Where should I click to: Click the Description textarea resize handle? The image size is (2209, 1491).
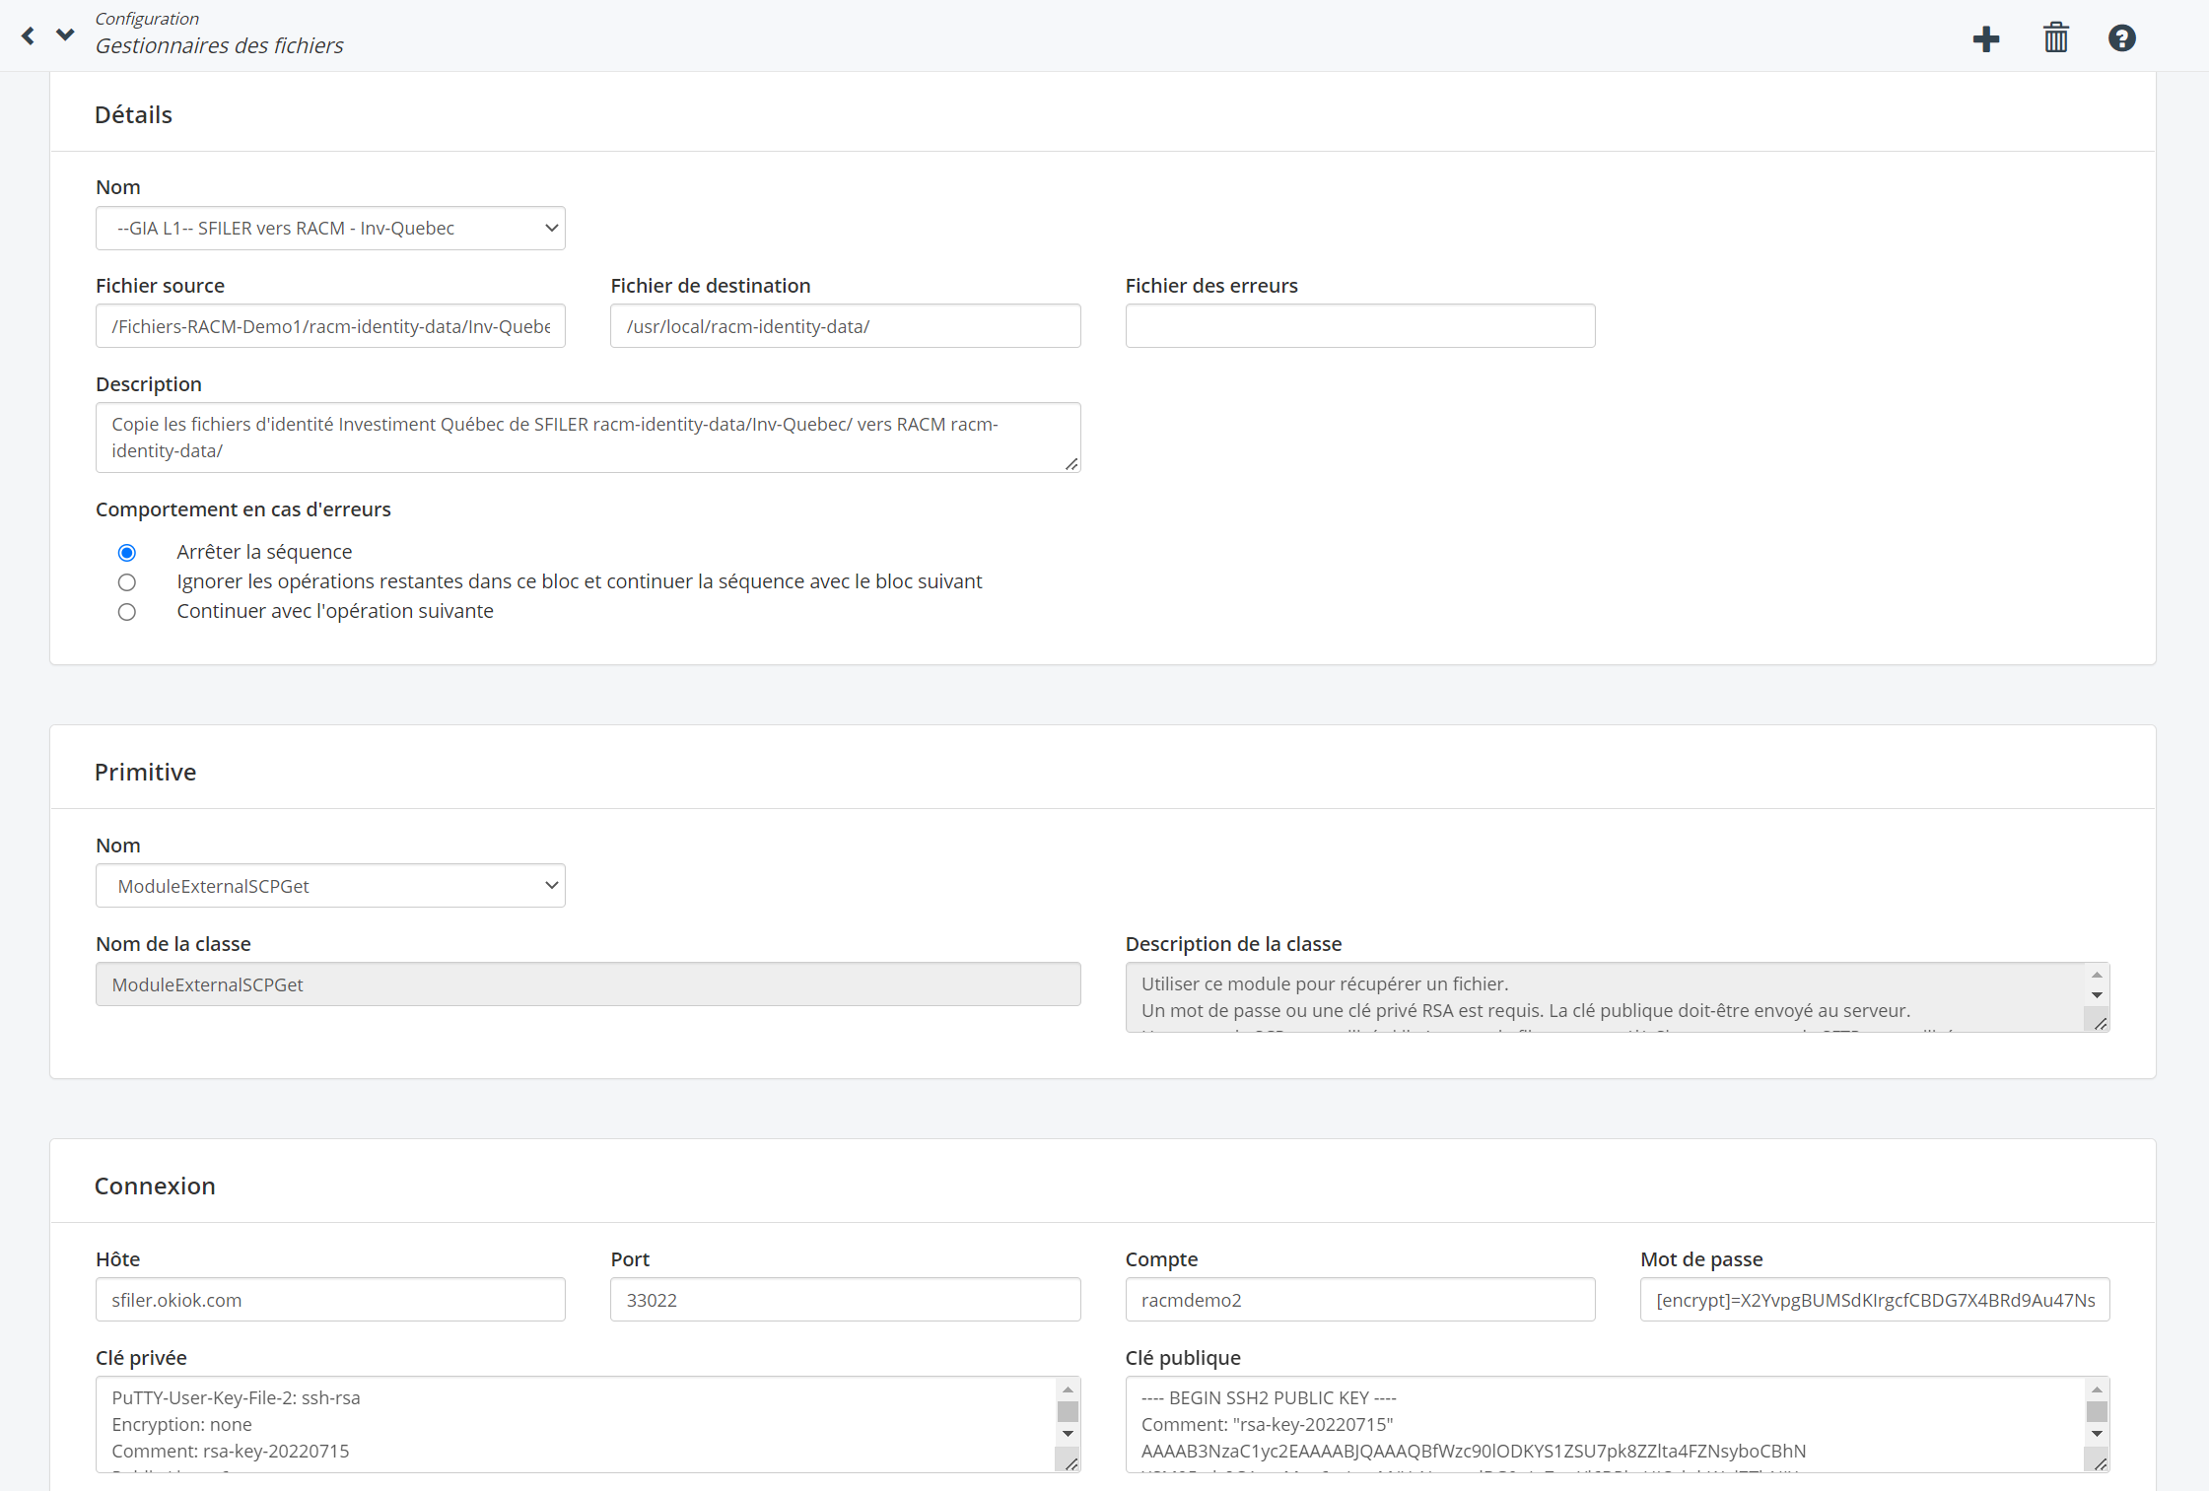coord(1071,464)
